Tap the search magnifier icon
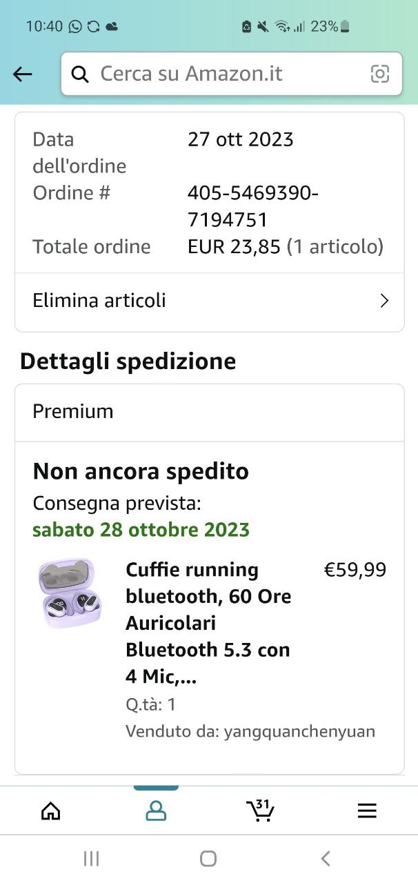 (80, 75)
